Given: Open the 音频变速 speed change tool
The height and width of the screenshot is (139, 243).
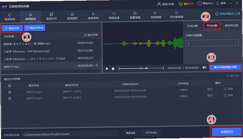Looking at the screenshot, I should 114,16.
